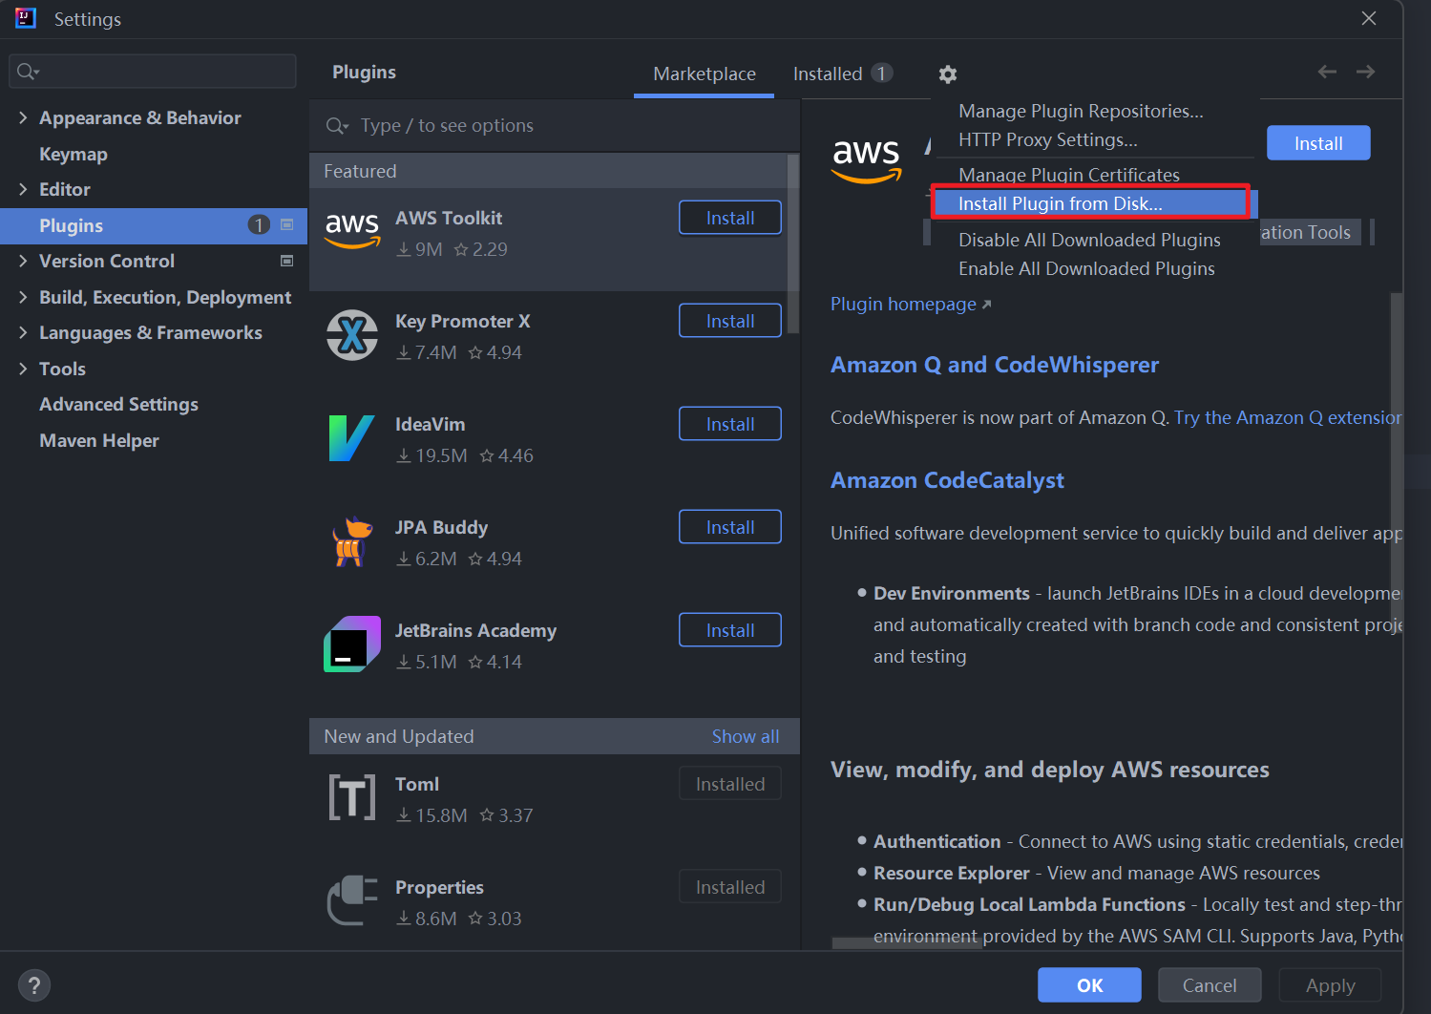
Task: Click the Toml plugin icon
Action: (352, 798)
